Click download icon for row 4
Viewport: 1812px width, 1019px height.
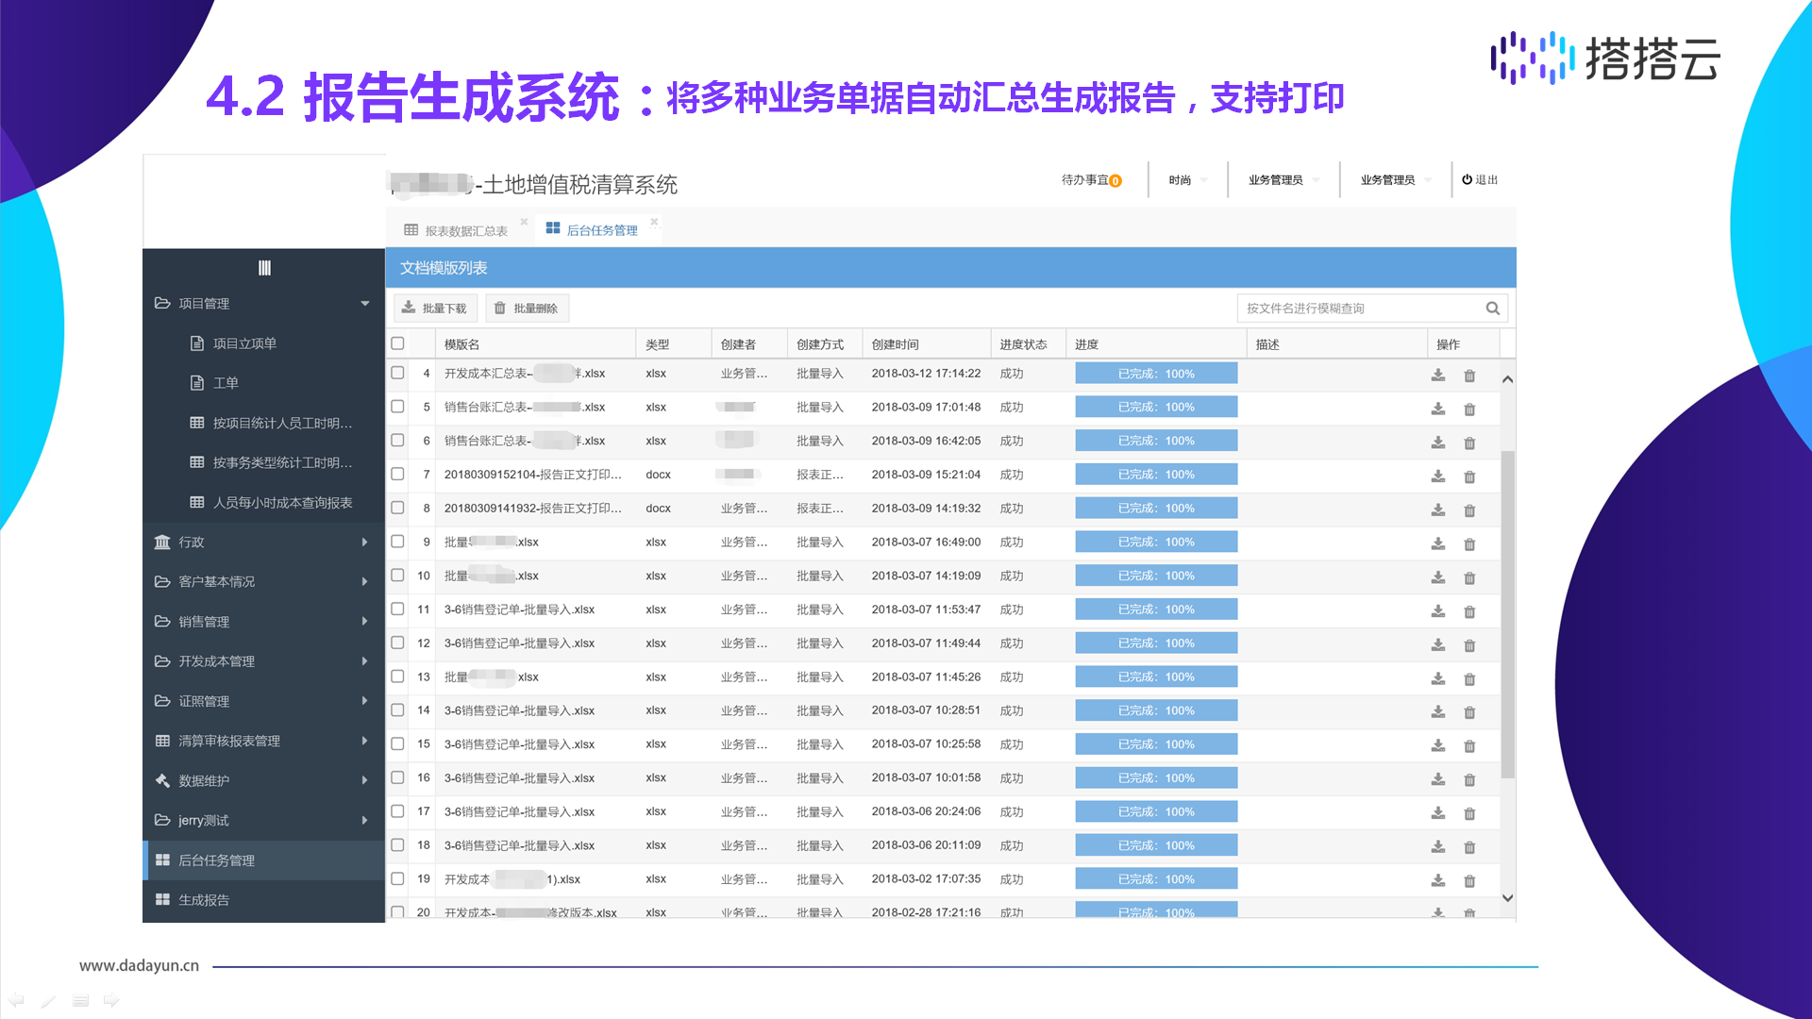click(1437, 375)
